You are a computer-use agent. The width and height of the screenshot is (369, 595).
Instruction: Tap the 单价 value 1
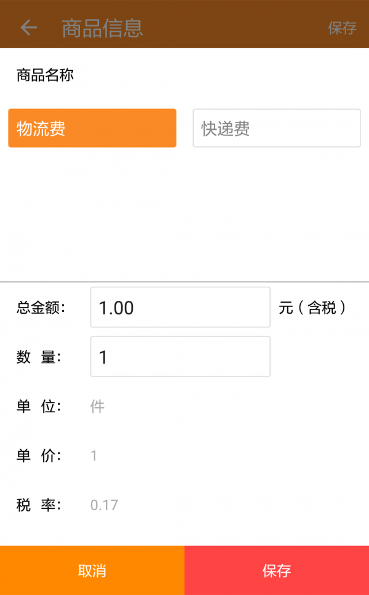94,456
